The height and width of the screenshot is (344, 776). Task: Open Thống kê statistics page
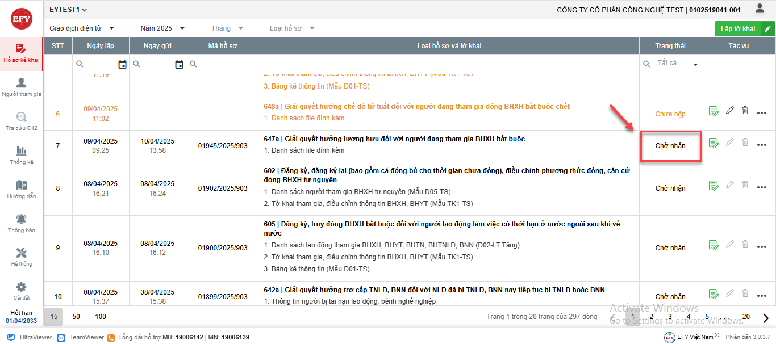pyautogui.click(x=21, y=155)
